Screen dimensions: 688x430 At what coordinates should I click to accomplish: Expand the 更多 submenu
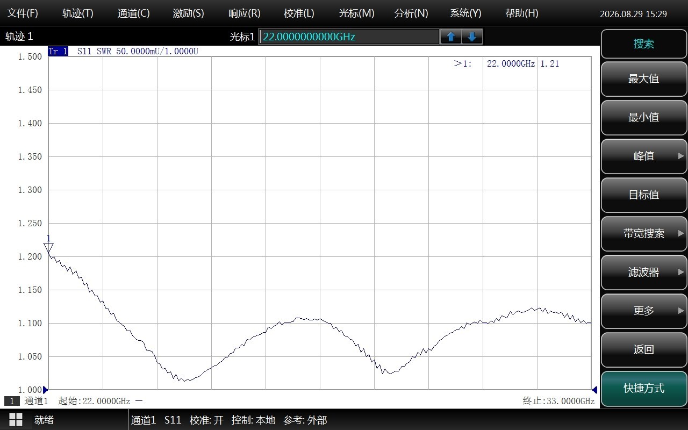pos(644,311)
